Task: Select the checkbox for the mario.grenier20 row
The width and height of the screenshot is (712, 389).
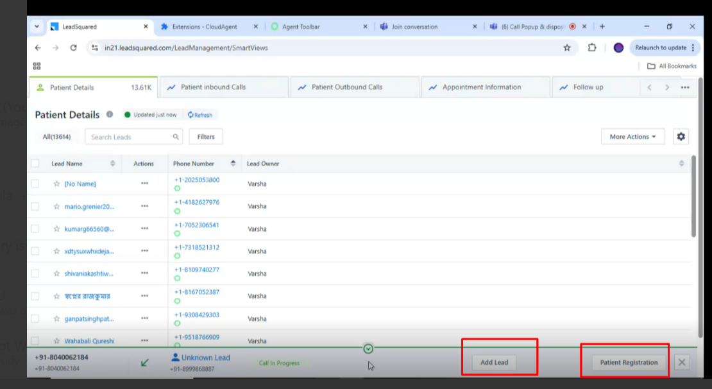Action: pyautogui.click(x=35, y=207)
